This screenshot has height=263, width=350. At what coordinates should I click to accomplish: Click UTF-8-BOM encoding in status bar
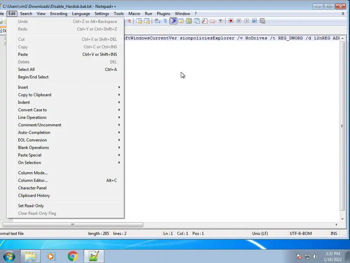[x=301, y=234]
